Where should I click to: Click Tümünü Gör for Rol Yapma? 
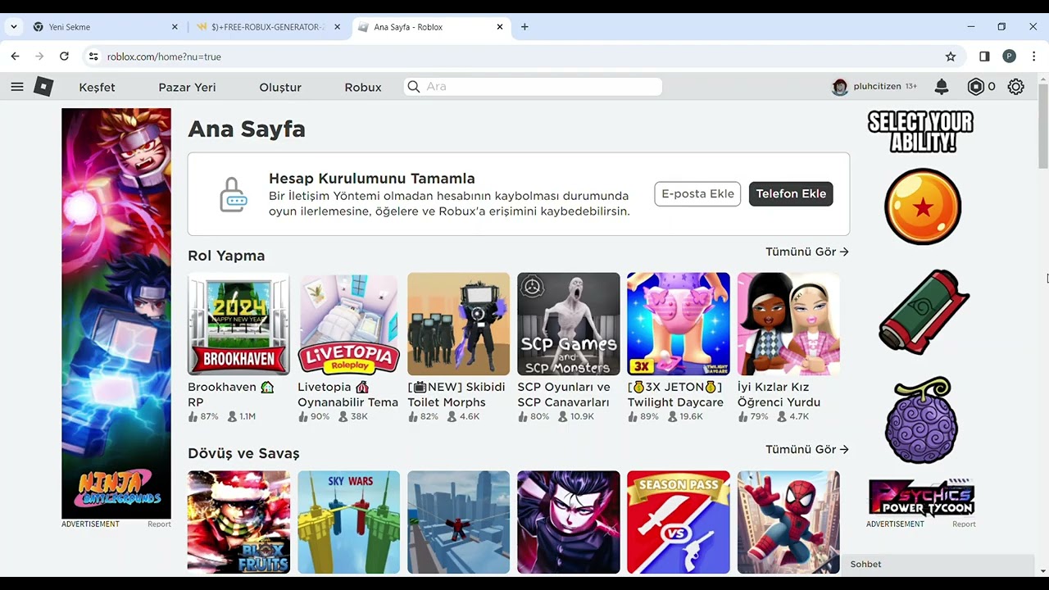point(806,252)
